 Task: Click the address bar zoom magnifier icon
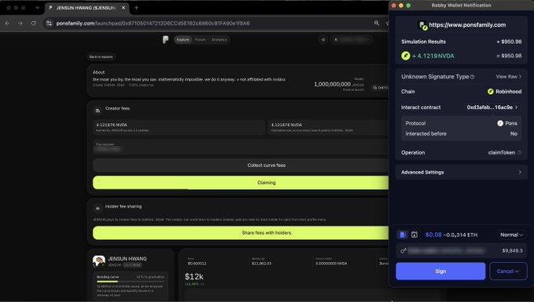point(377,23)
